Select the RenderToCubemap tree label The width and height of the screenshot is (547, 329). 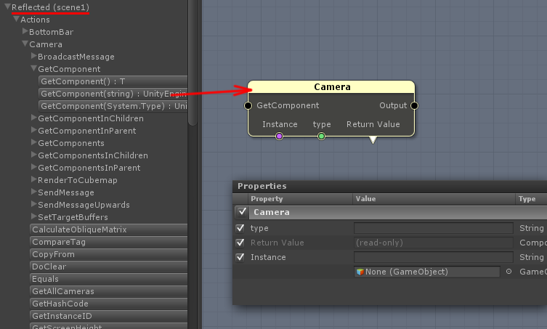point(78,180)
